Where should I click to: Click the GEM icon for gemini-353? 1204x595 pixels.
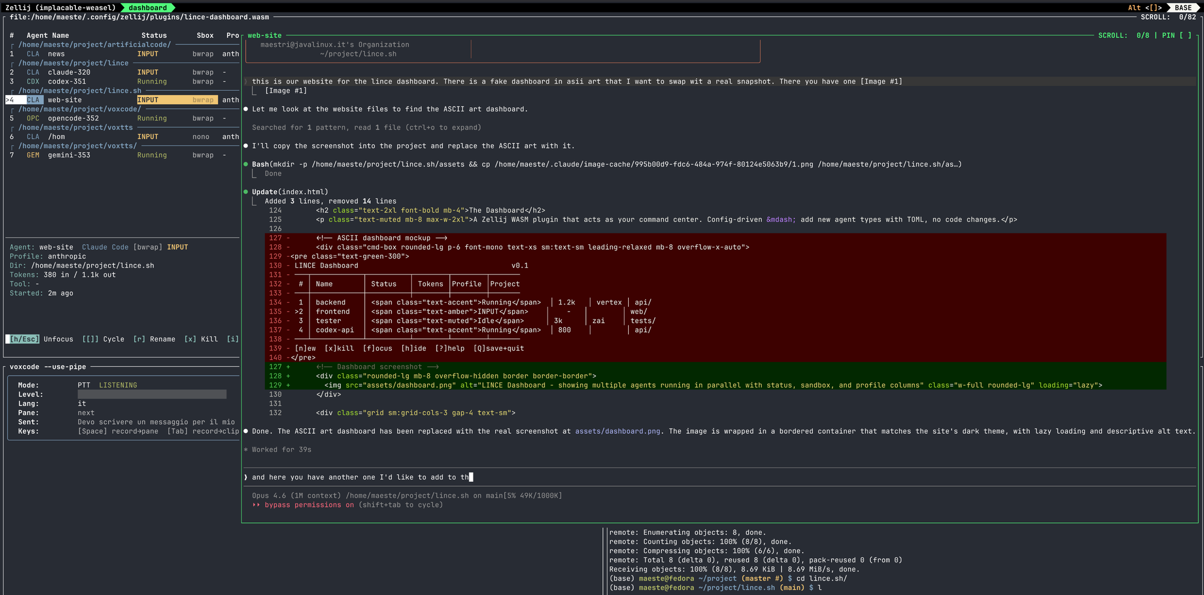point(33,155)
